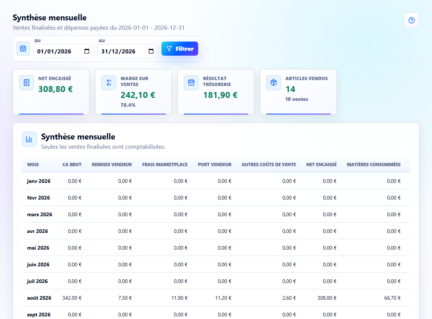The height and width of the screenshot is (319, 432).
Task: Click the AUTRES COÛTS DE VENTE header
Action: point(269,164)
